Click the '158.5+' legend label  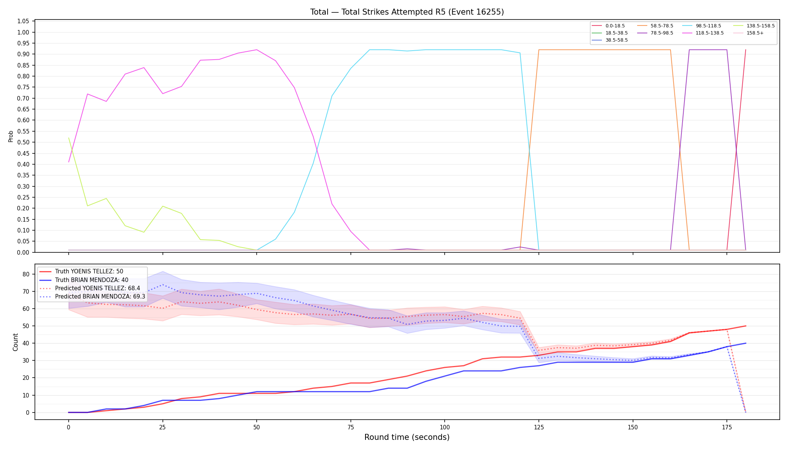coord(755,33)
